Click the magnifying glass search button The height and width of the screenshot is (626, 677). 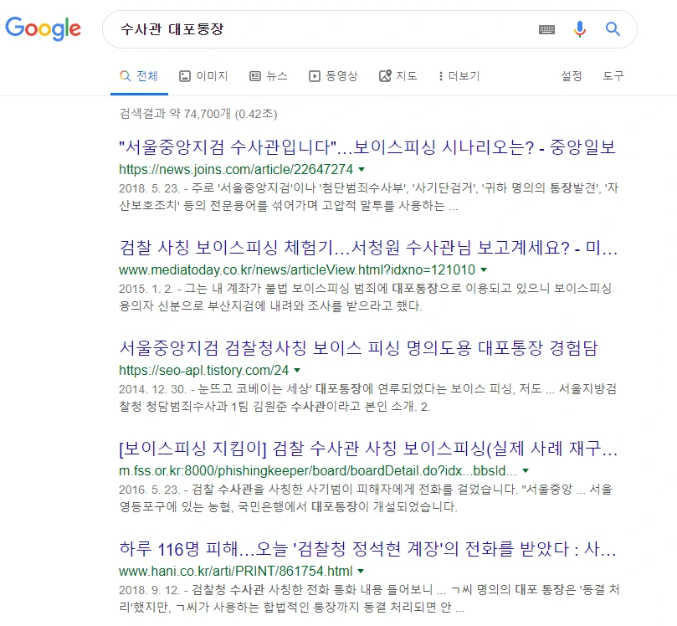pos(613,29)
